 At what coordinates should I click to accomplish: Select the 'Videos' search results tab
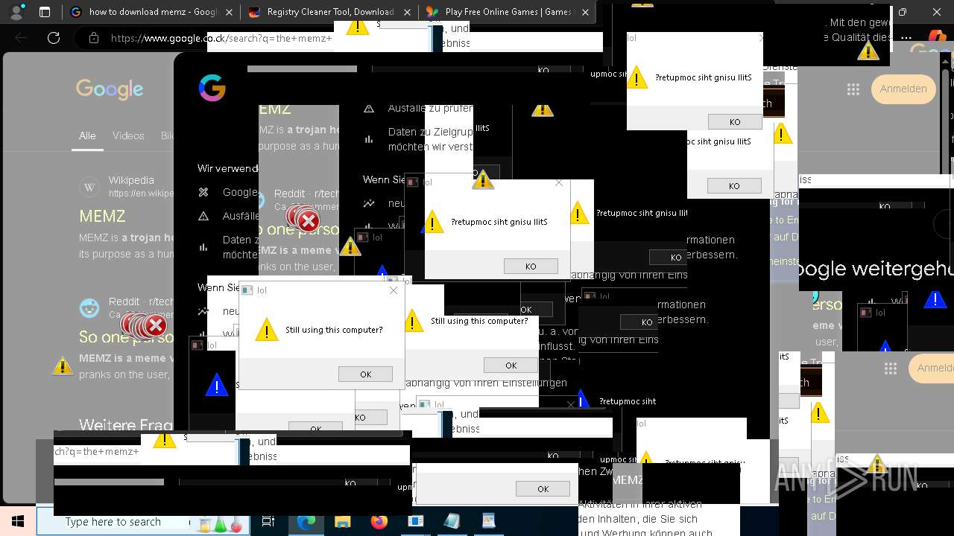pyautogui.click(x=128, y=135)
